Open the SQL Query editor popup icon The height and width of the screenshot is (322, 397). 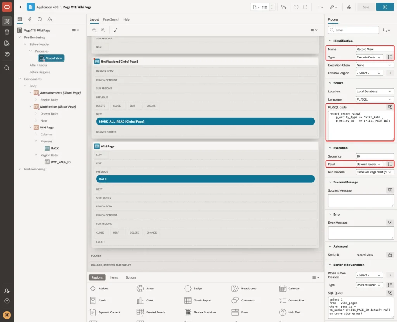390,293
